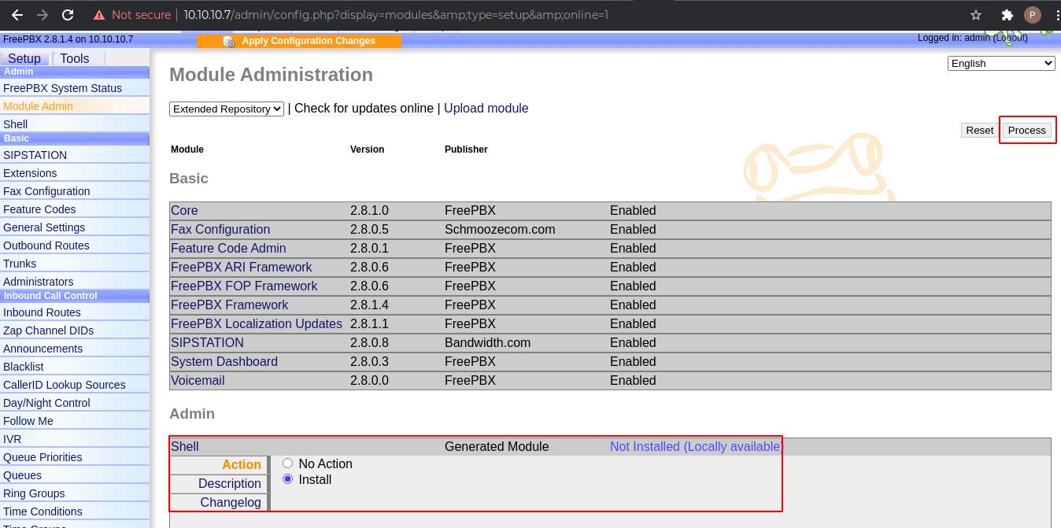1061x528 pixels.
Task: Select the Install radio button
Action: (287, 479)
